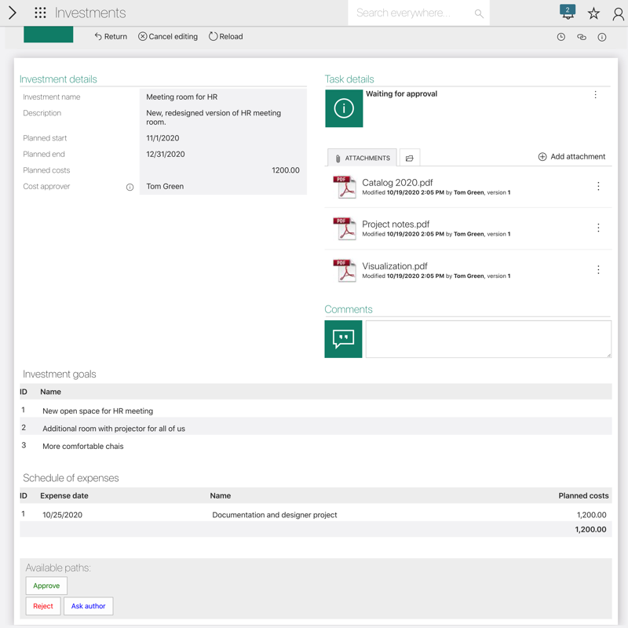Switch to the folder tab beside Attachments

click(x=410, y=158)
